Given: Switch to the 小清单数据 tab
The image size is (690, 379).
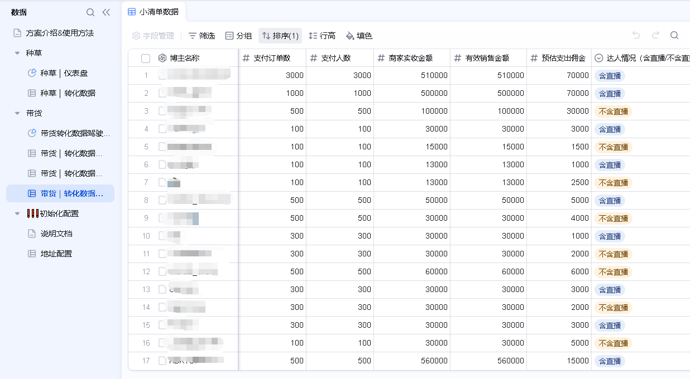Looking at the screenshot, I should 153,12.
